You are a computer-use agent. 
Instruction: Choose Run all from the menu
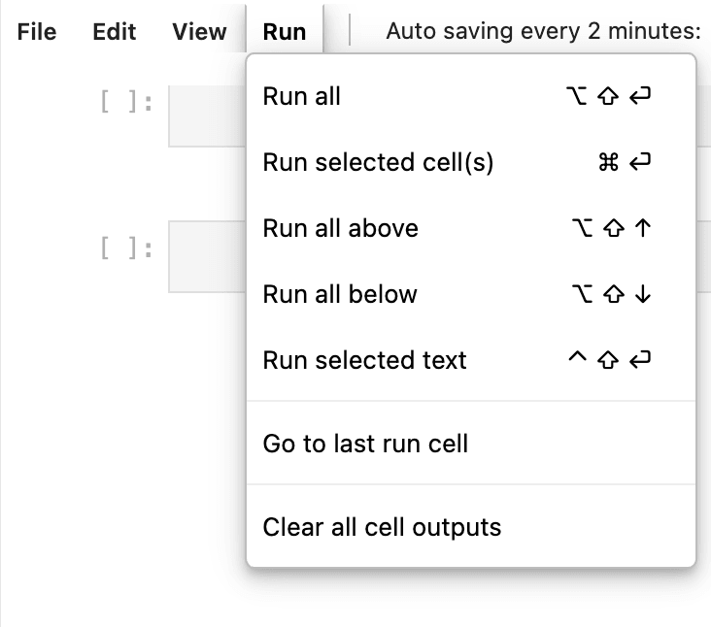(302, 96)
